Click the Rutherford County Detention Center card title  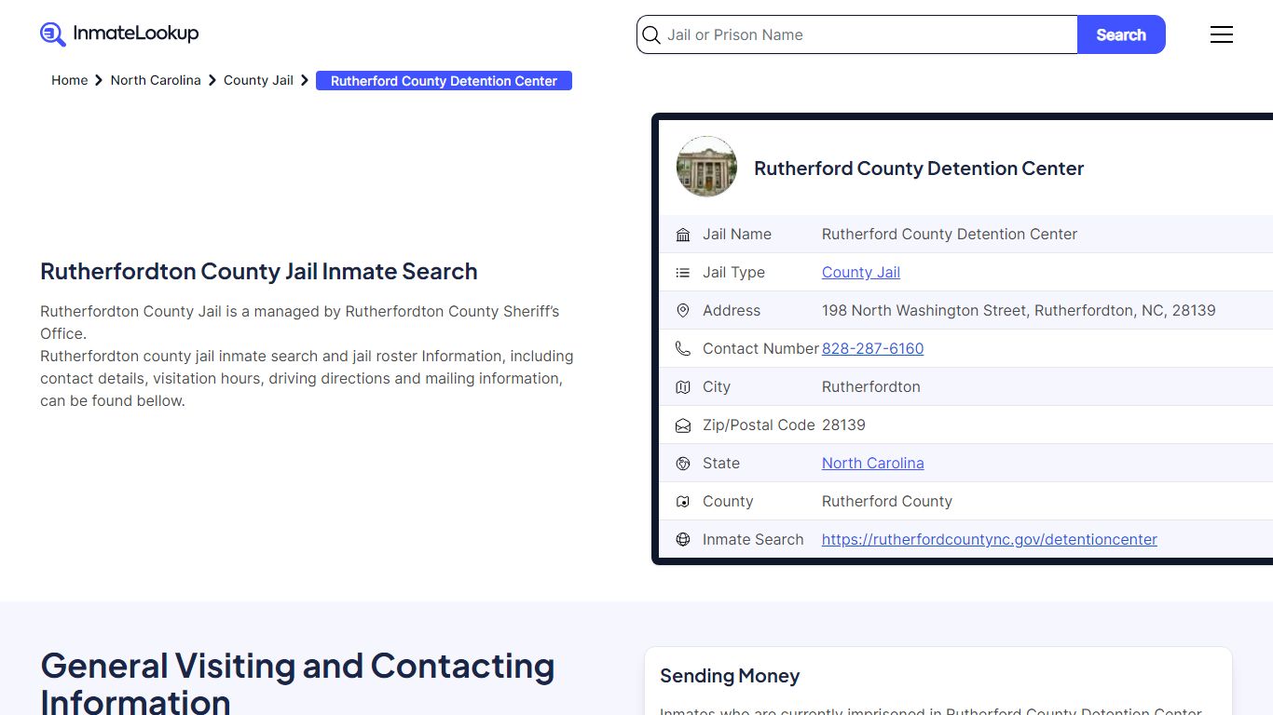pyautogui.click(x=919, y=168)
